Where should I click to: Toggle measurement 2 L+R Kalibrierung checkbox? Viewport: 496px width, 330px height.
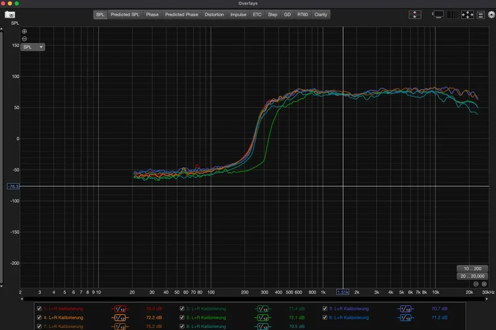(x=182, y=308)
